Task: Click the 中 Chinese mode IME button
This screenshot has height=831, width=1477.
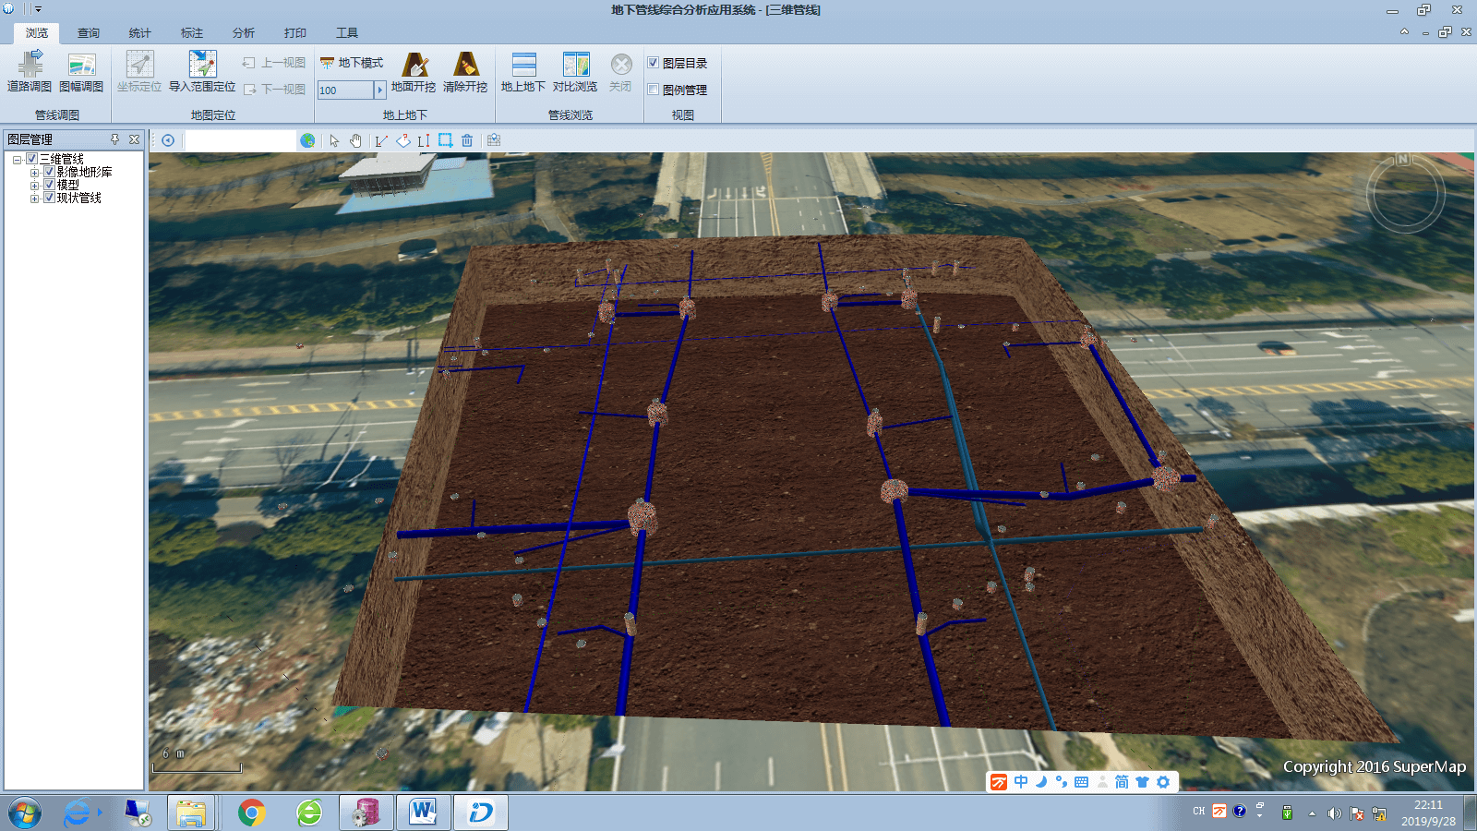Action: click(1021, 782)
